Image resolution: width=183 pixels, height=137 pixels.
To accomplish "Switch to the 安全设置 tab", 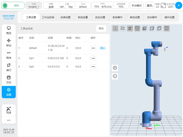I will coord(100,17).
